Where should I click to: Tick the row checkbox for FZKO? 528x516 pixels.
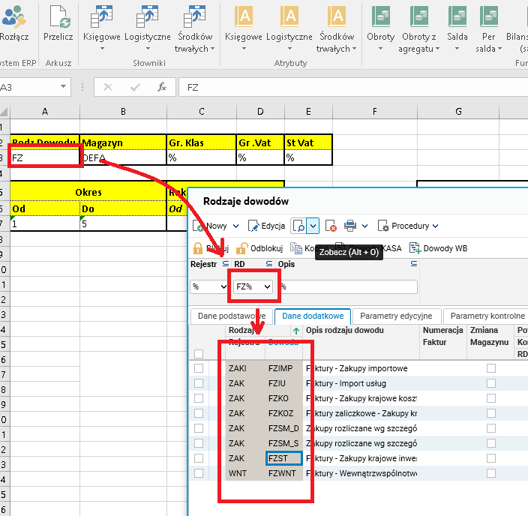[199, 398]
